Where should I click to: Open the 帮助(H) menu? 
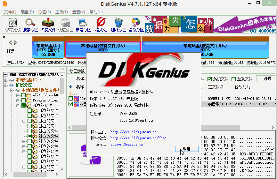[96, 12]
